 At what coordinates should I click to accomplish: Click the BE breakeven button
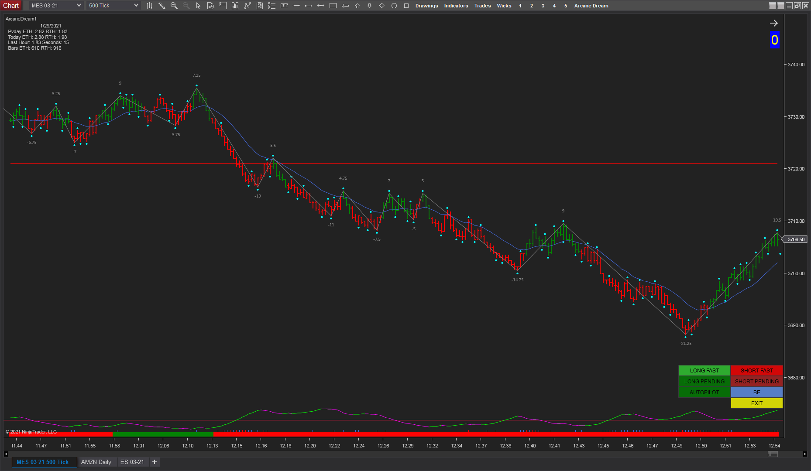[756, 392]
